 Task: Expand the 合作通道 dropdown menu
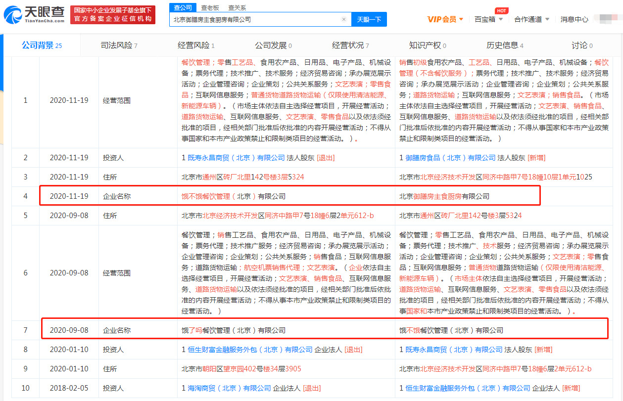tap(531, 19)
